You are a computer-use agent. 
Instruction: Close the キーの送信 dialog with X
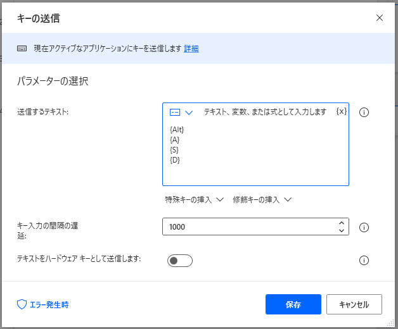click(x=380, y=18)
